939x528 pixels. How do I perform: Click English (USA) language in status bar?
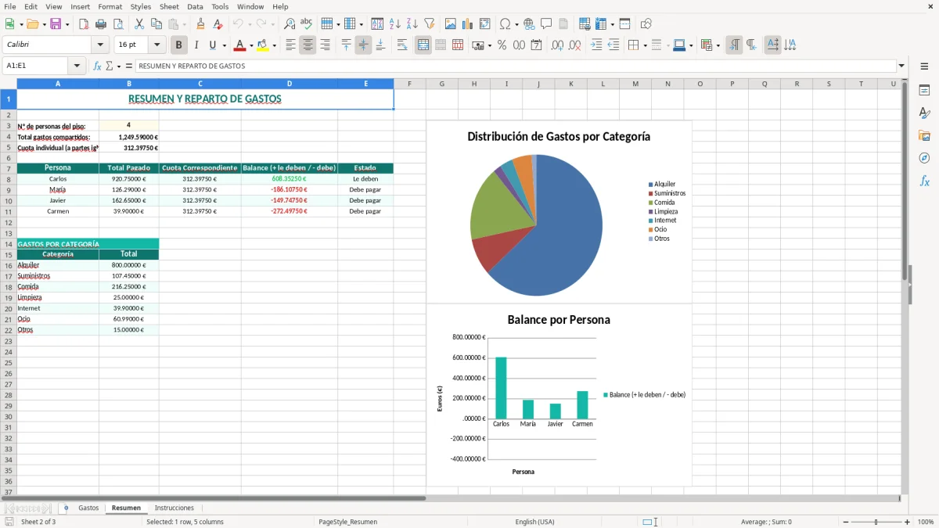pyautogui.click(x=534, y=522)
